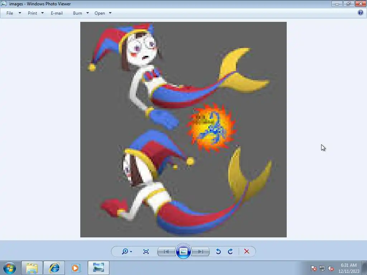Restore down the Photo Viewer window

[349, 4]
